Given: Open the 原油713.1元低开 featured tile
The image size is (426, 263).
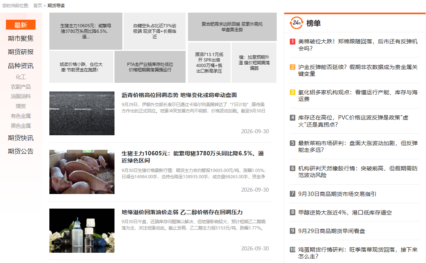Looking at the screenshot, I should (209, 63).
